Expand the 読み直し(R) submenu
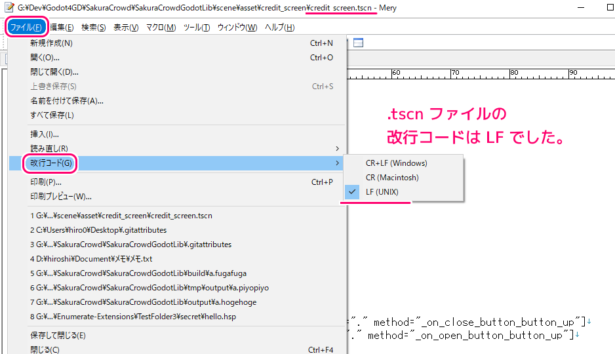This screenshot has height=354, width=615. tap(49, 149)
